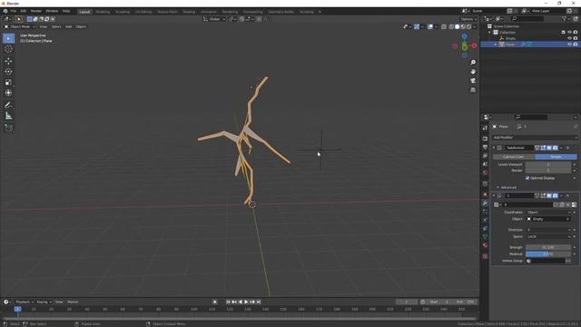Toggle Subdivision modifier viewport display
Image resolution: width=581 pixels, height=327 pixels.
tap(549, 148)
